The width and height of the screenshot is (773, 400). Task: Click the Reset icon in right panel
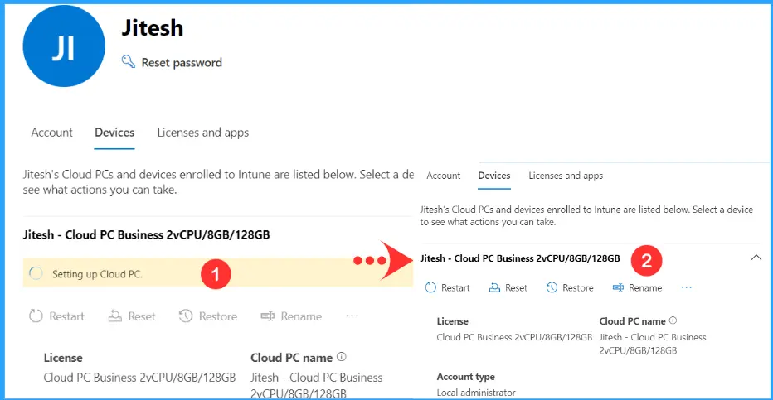[x=494, y=287]
